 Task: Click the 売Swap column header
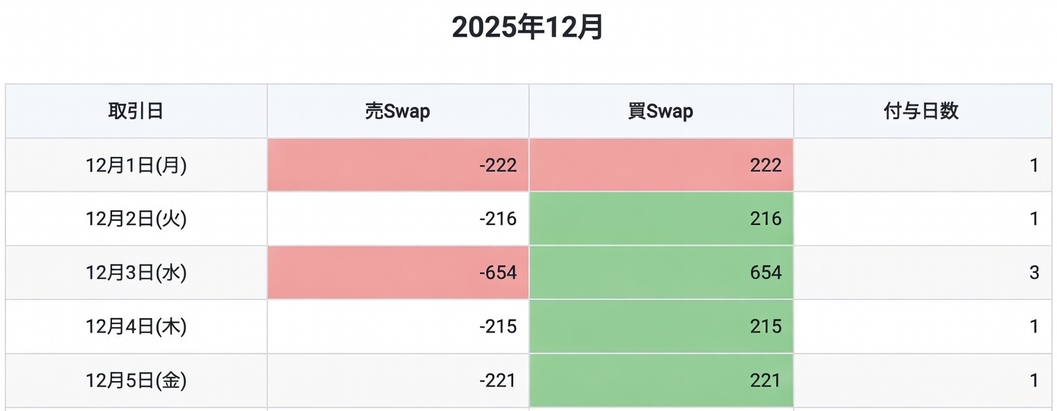[x=398, y=111]
